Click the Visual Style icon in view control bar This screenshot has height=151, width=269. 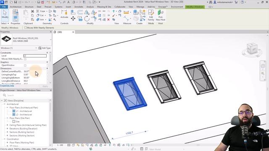[x=73, y=145]
